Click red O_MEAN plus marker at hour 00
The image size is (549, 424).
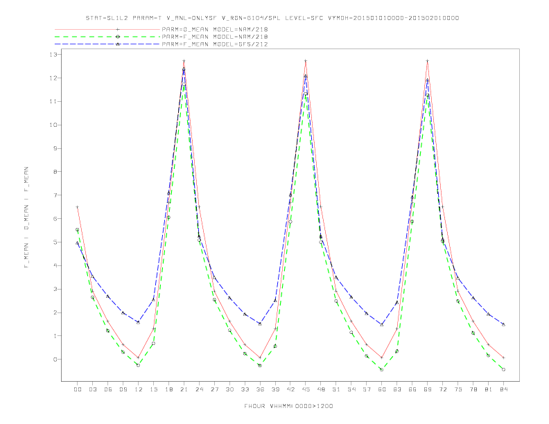[78, 207]
